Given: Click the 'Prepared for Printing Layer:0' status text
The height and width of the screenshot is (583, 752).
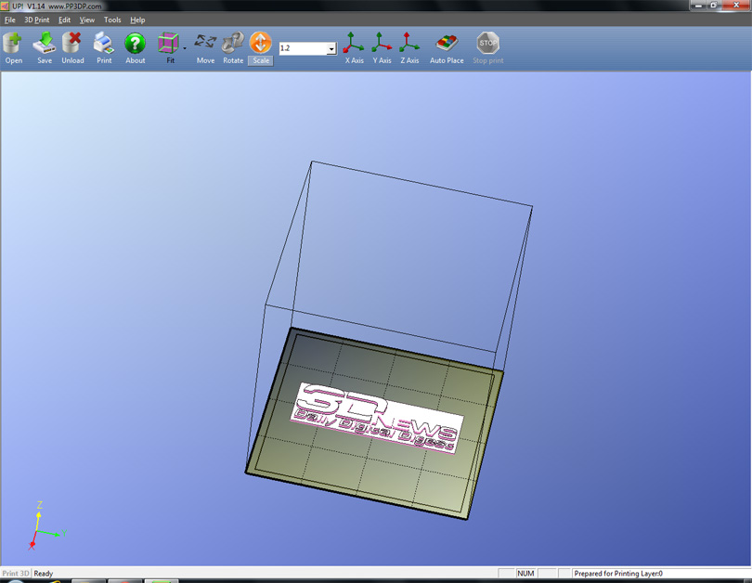Looking at the screenshot, I should click(618, 574).
